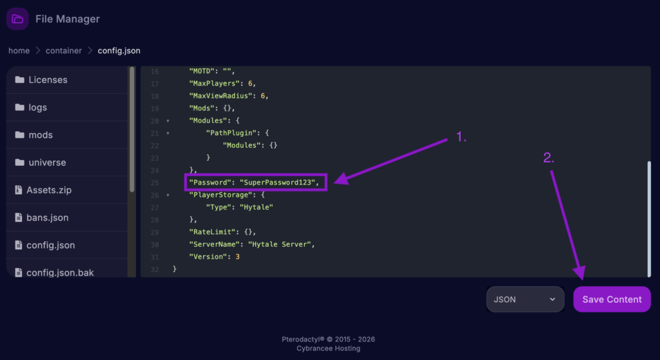Screen dimensions: 660x360
Task: Click the File Manager folder logo icon
Action: [x=17, y=19]
